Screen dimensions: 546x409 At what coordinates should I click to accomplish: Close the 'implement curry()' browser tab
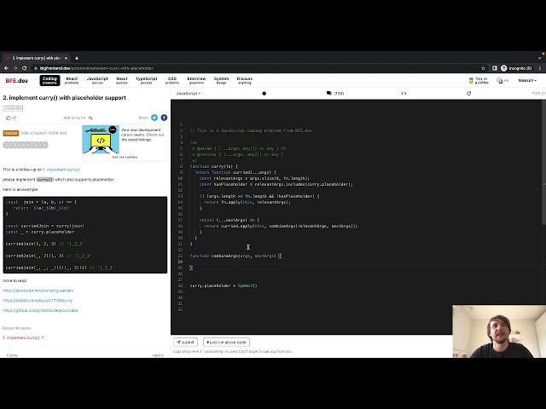(x=66, y=58)
